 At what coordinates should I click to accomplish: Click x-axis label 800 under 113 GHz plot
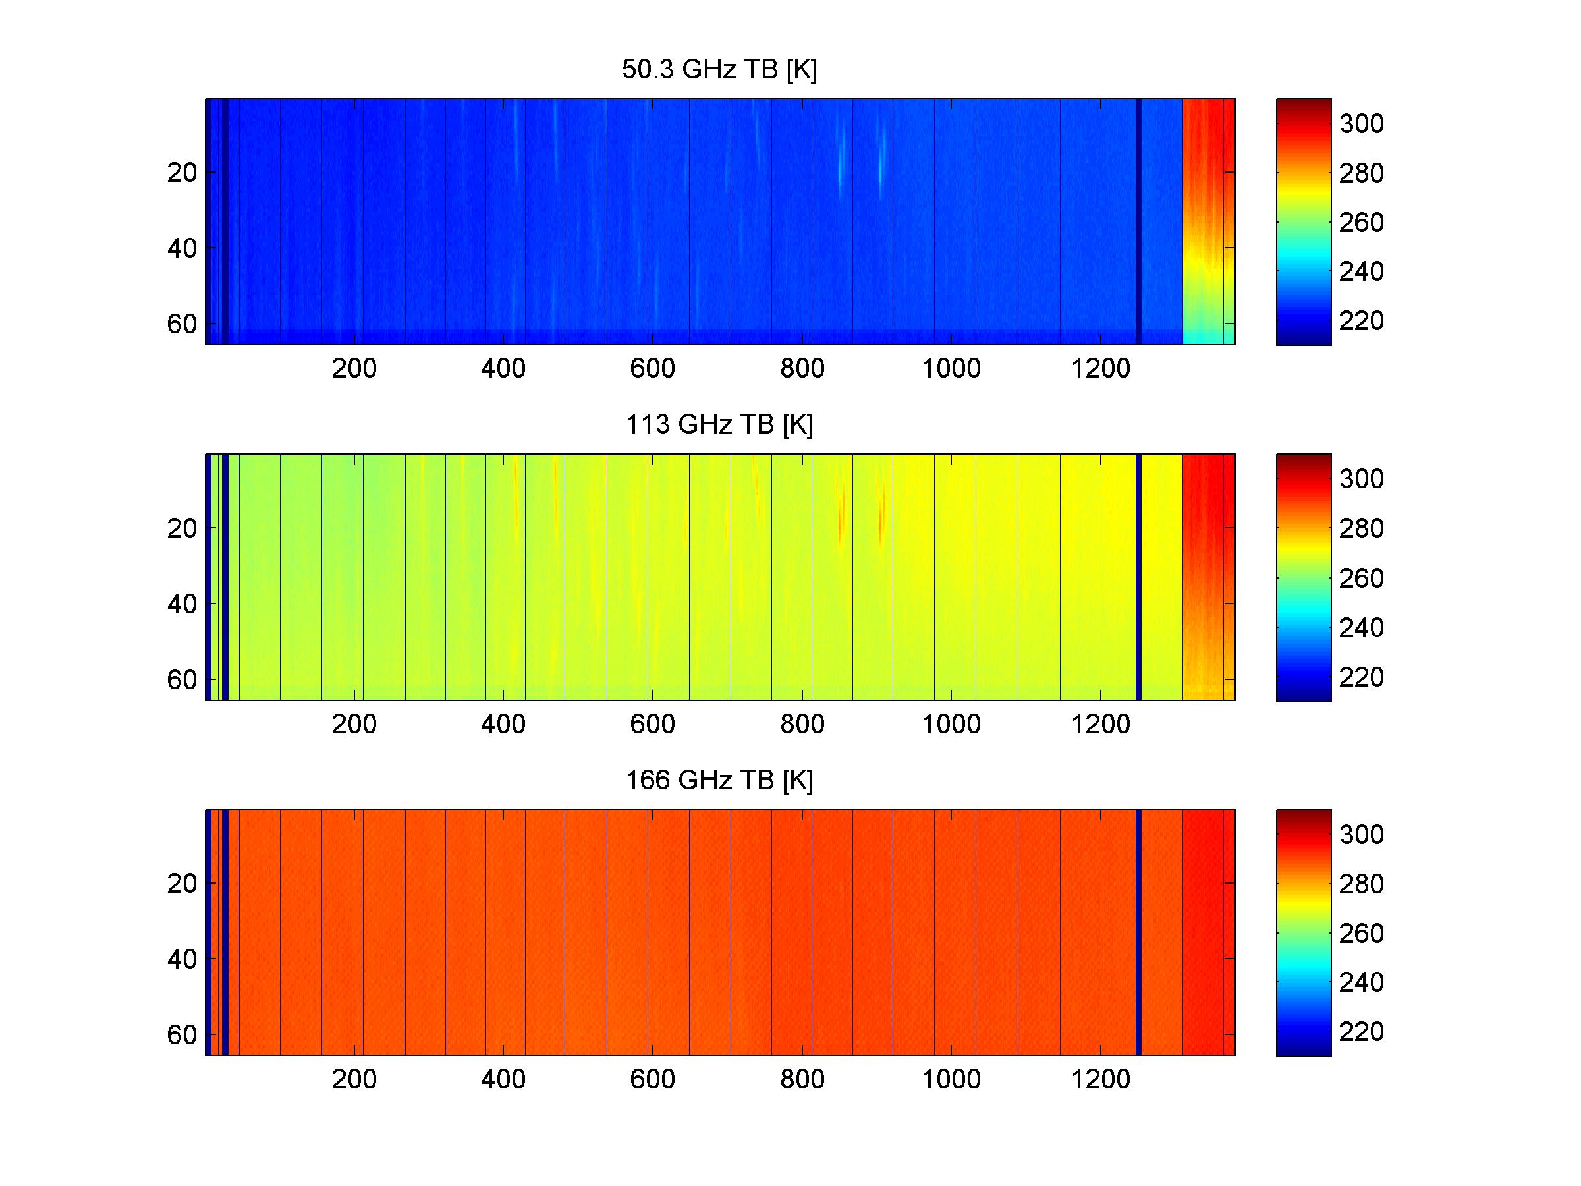(x=802, y=724)
